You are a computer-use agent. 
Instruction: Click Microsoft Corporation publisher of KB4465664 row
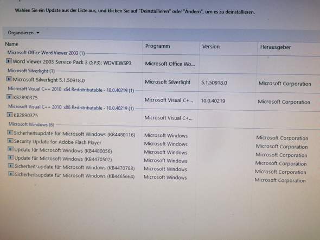[280, 180]
